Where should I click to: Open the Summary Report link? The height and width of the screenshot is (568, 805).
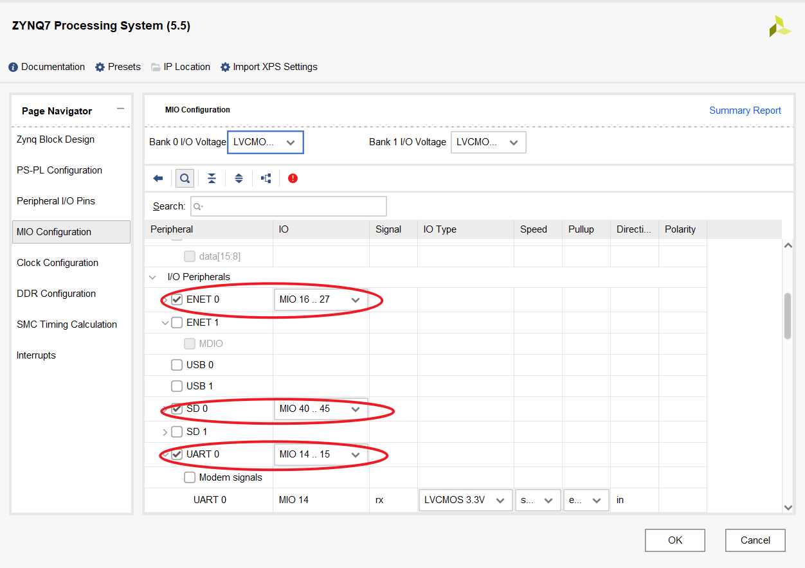(745, 111)
